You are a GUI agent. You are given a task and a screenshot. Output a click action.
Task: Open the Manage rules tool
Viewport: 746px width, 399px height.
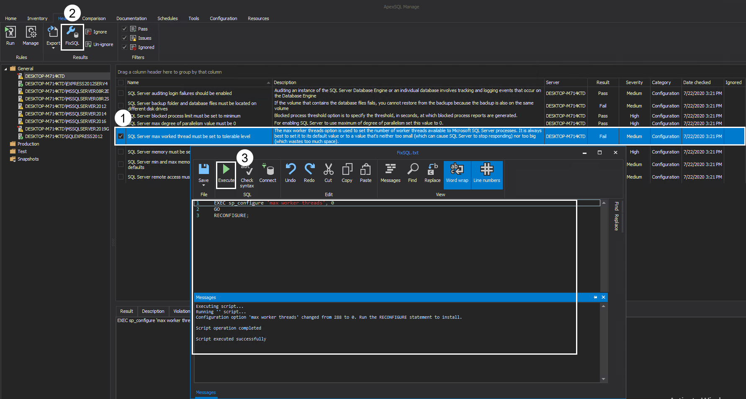31,36
